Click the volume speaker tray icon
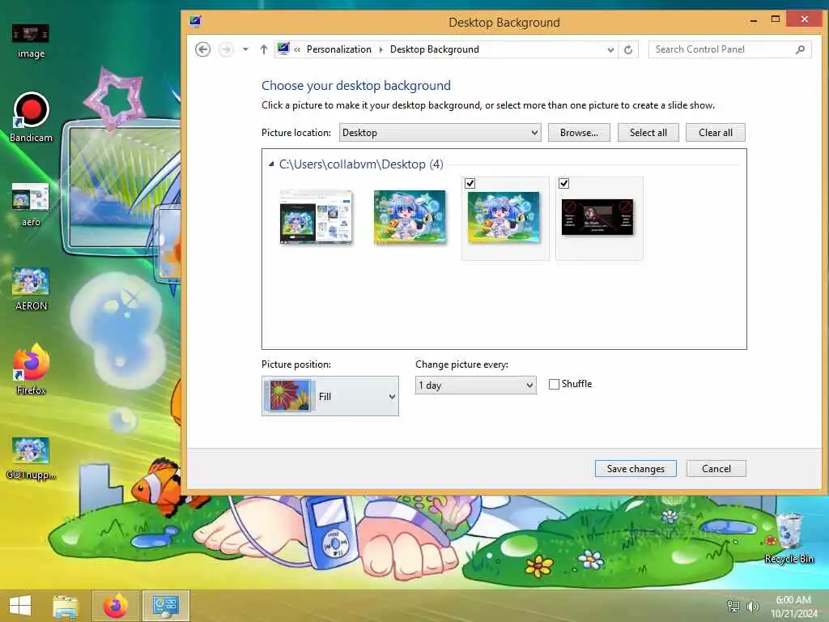 click(x=752, y=606)
